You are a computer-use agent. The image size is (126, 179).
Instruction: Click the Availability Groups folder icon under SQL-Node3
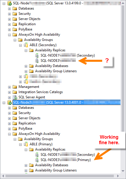(x=20, y=139)
